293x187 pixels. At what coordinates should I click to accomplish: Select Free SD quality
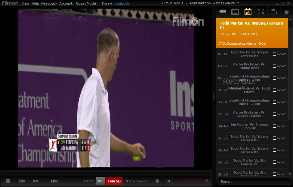[114, 181]
